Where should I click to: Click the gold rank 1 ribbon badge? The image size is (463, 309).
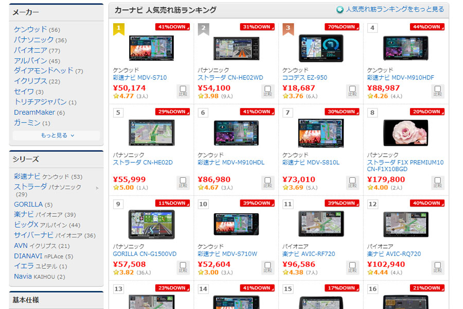pyautogui.click(x=119, y=29)
